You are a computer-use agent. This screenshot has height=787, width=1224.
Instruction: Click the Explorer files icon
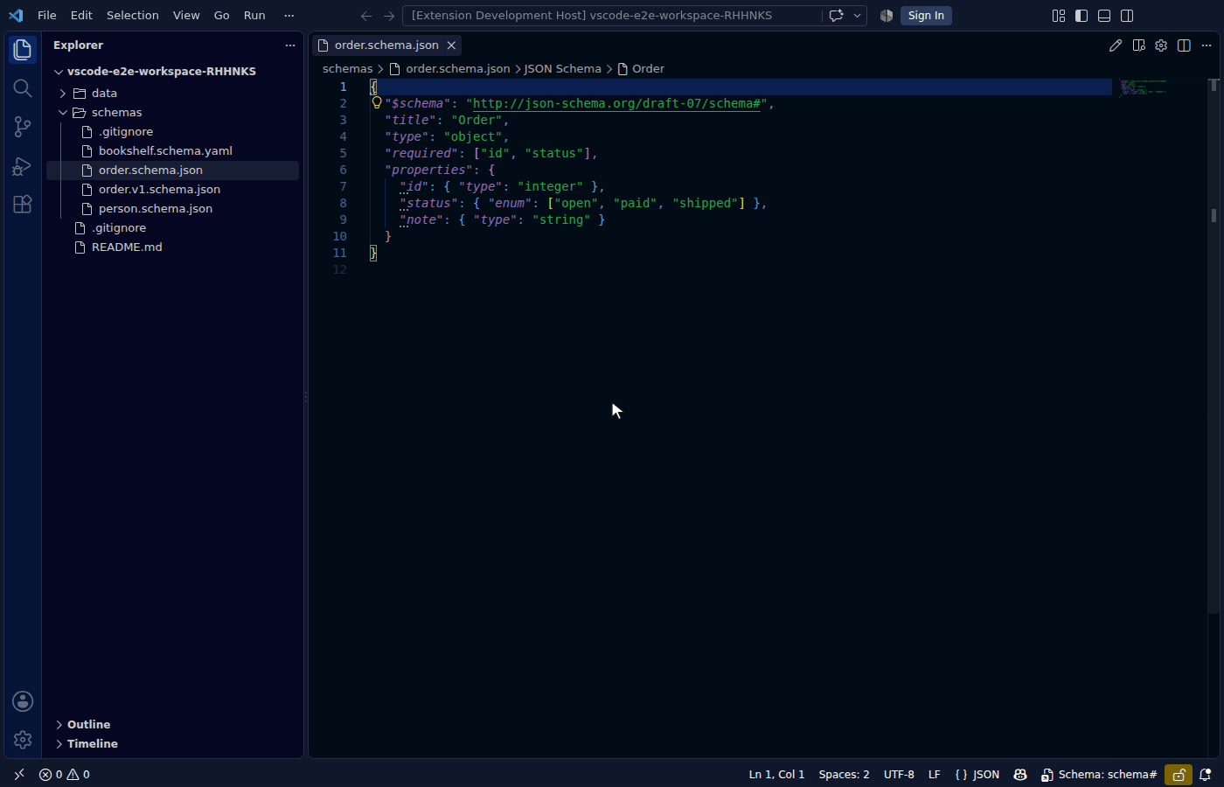(x=23, y=50)
